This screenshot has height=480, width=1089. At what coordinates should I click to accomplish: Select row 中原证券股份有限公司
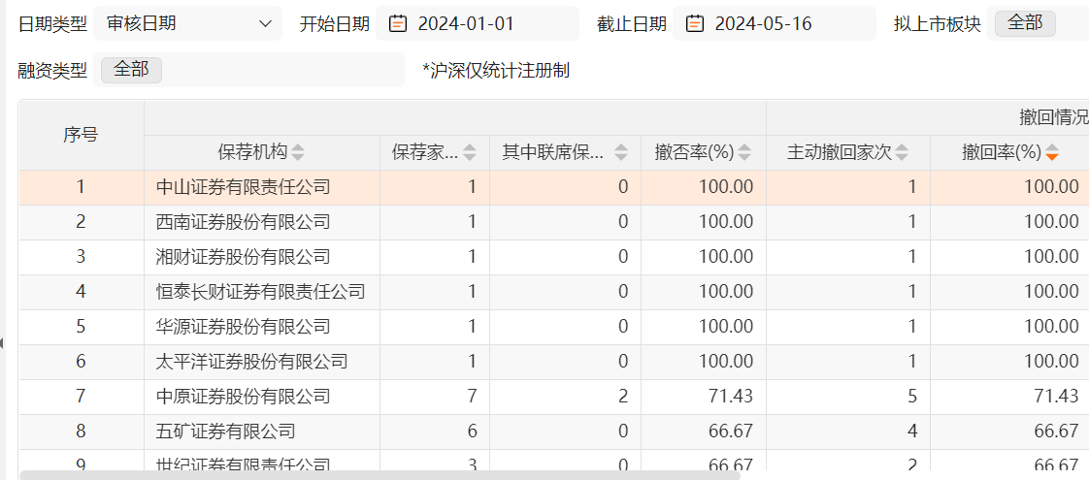553,397
